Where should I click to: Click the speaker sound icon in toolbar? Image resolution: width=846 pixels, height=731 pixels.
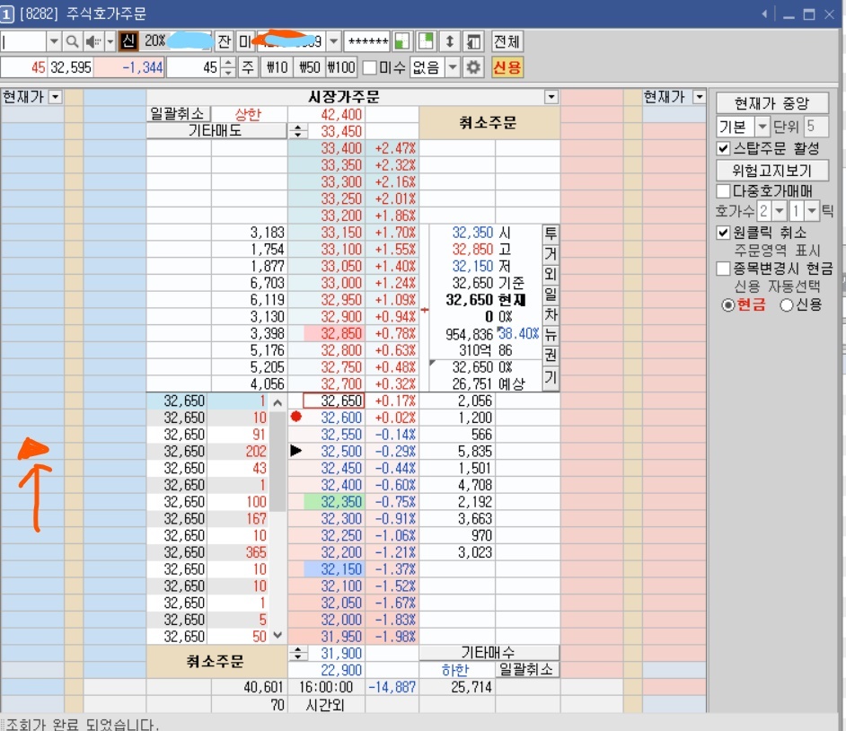coord(92,42)
